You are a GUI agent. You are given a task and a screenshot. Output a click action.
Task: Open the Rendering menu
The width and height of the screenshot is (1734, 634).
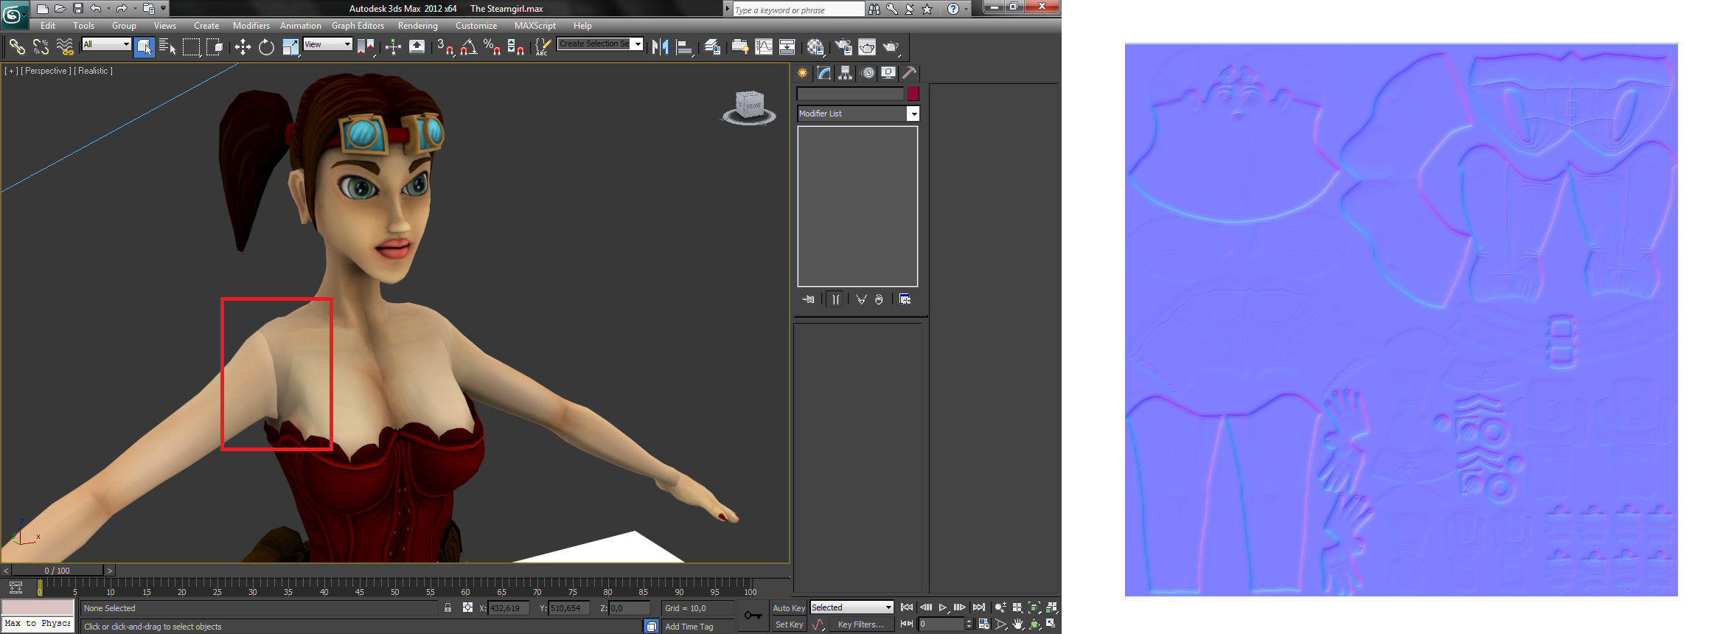pos(418,26)
